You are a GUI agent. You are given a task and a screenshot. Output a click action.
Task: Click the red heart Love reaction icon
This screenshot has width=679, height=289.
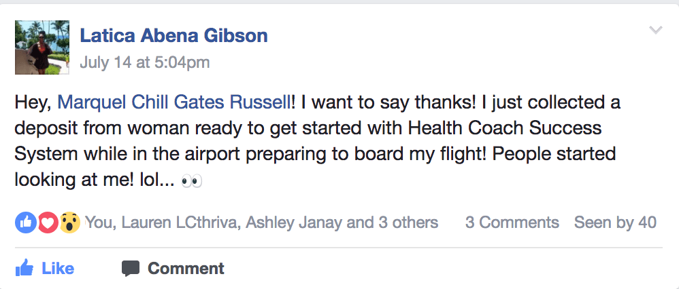pos(47,222)
